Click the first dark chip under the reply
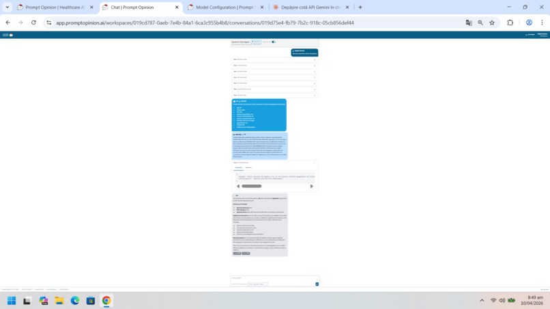 click(x=237, y=253)
